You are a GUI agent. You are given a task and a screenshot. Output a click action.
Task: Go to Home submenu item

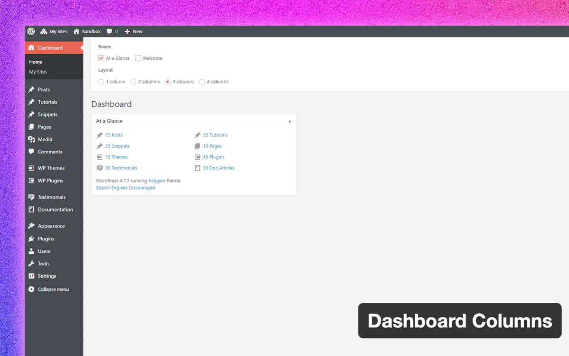(x=36, y=62)
